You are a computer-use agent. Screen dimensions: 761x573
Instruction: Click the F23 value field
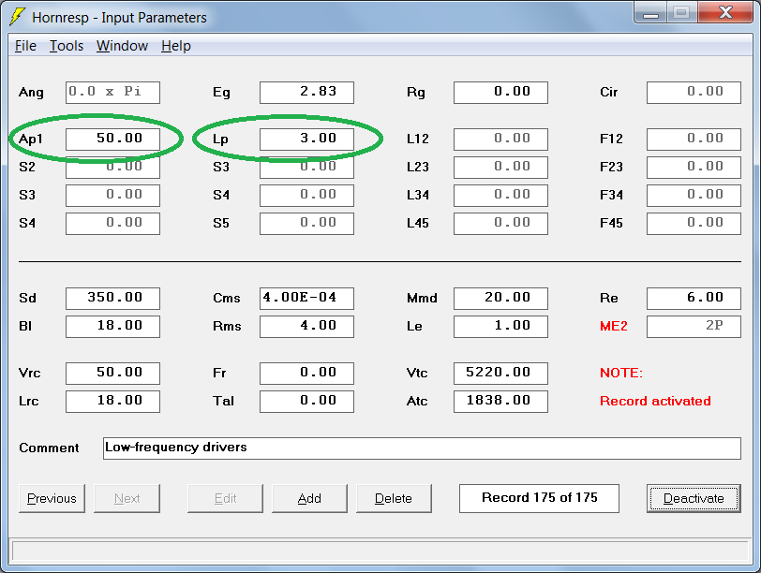(x=694, y=168)
